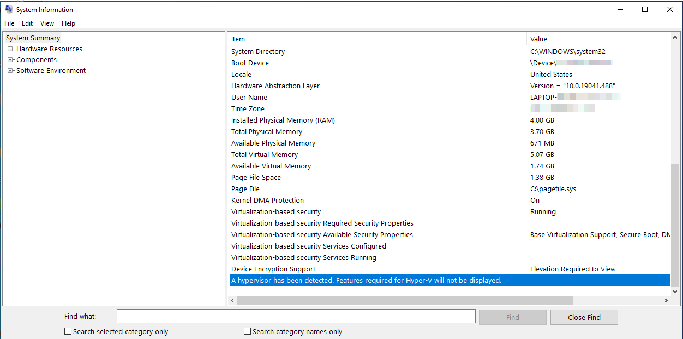Select the Page File Space row
683x339 pixels.
coord(449,178)
